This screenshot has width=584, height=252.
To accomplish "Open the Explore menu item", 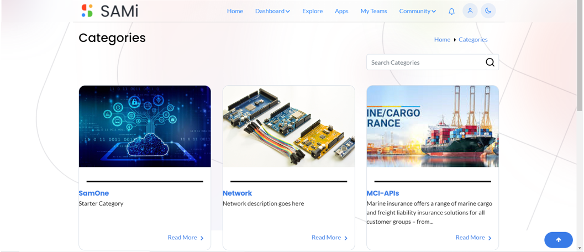I will [313, 11].
